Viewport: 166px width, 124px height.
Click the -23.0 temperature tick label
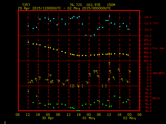pos(147,36)
